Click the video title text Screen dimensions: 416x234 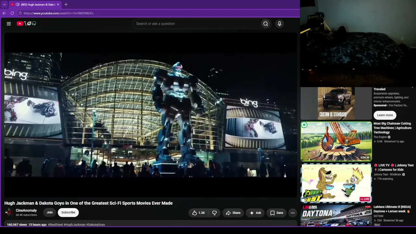88,203
